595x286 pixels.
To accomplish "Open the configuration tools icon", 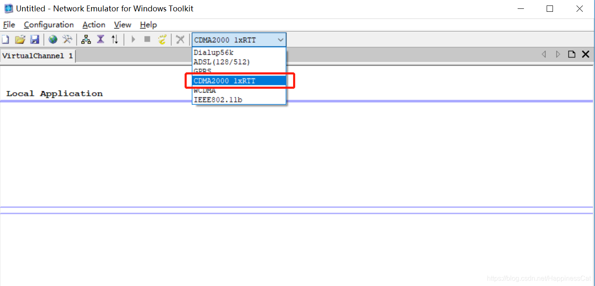I will coord(67,39).
